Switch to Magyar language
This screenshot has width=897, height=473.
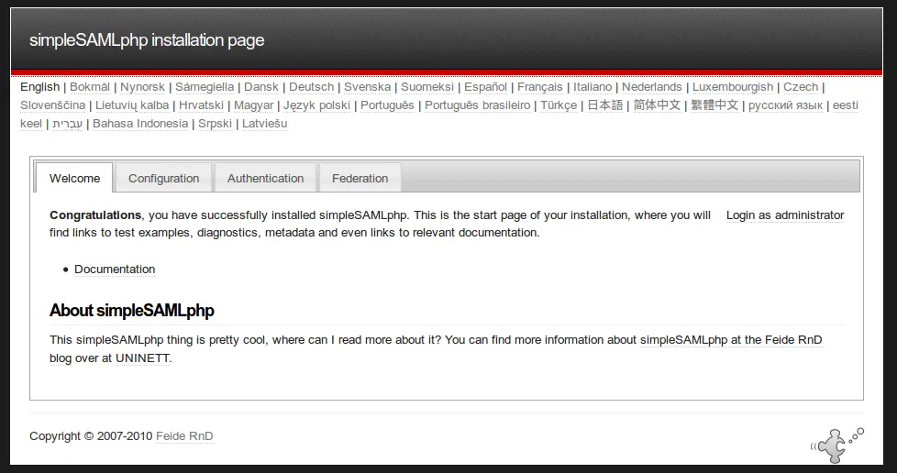(253, 105)
